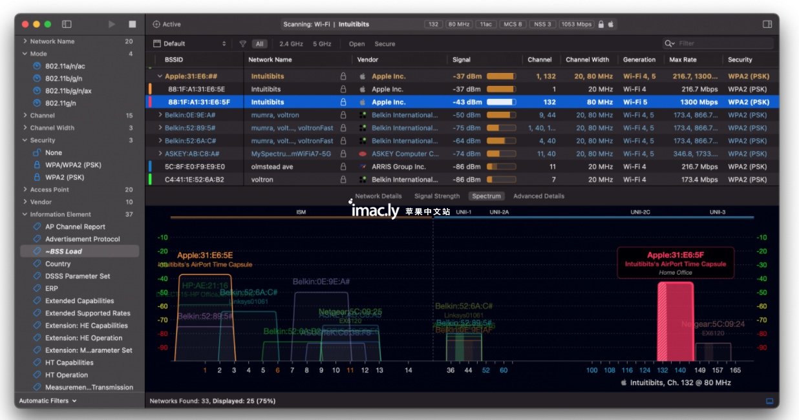The width and height of the screenshot is (799, 420).
Task: Show only Open networks
Action: tap(357, 44)
